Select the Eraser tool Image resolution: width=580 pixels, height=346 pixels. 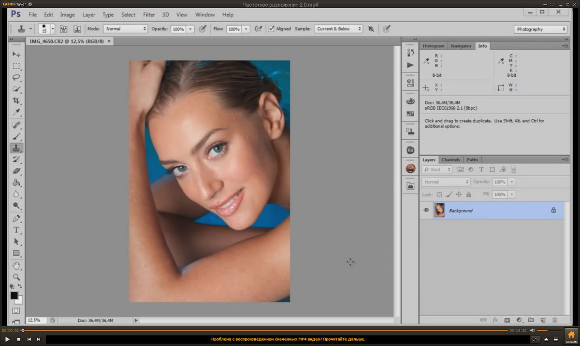point(16,171)
